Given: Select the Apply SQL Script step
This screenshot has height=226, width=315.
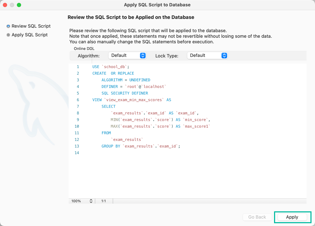Looking at the screenshot, I should pyautogui.click(x=27, y=35).
